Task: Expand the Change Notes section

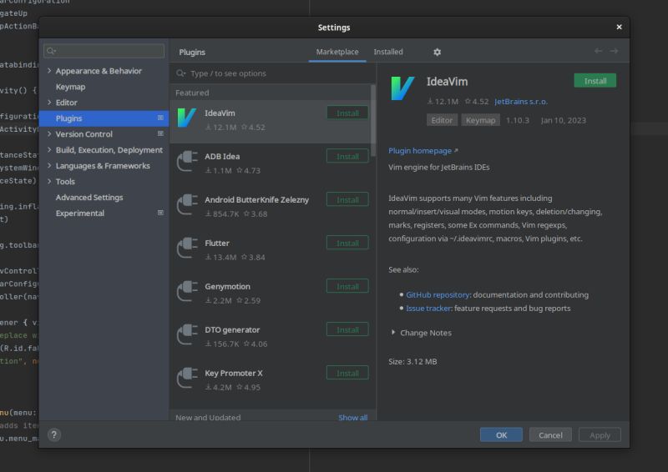Action: (x=393, y=333)
